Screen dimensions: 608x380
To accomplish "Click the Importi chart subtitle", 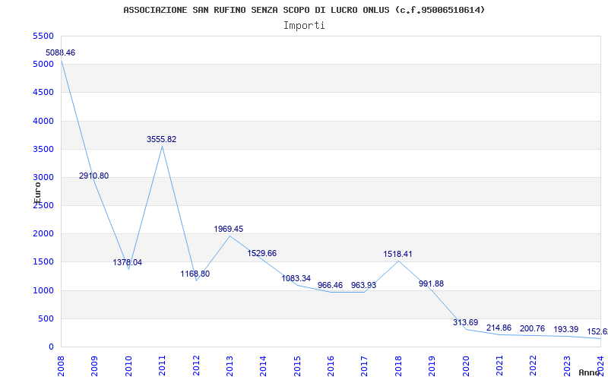I will (x=304, y=26).
